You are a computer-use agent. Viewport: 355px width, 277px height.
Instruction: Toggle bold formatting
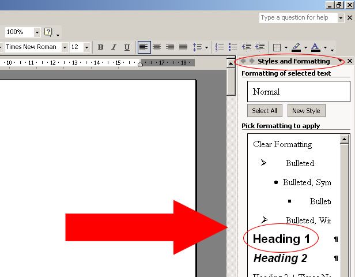point(101,47)
